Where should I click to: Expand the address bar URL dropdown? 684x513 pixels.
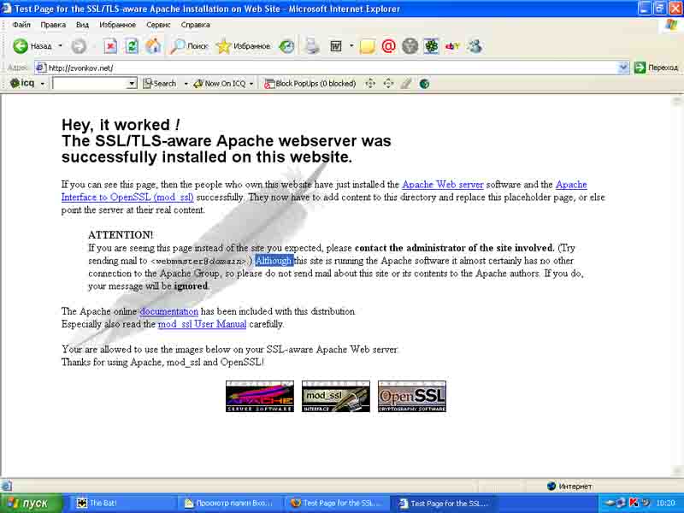coord(623,68)
